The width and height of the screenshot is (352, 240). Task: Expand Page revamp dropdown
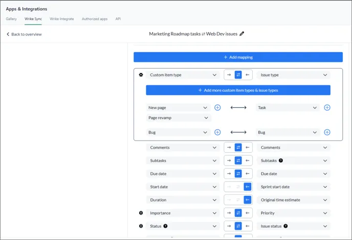(179, 117)
